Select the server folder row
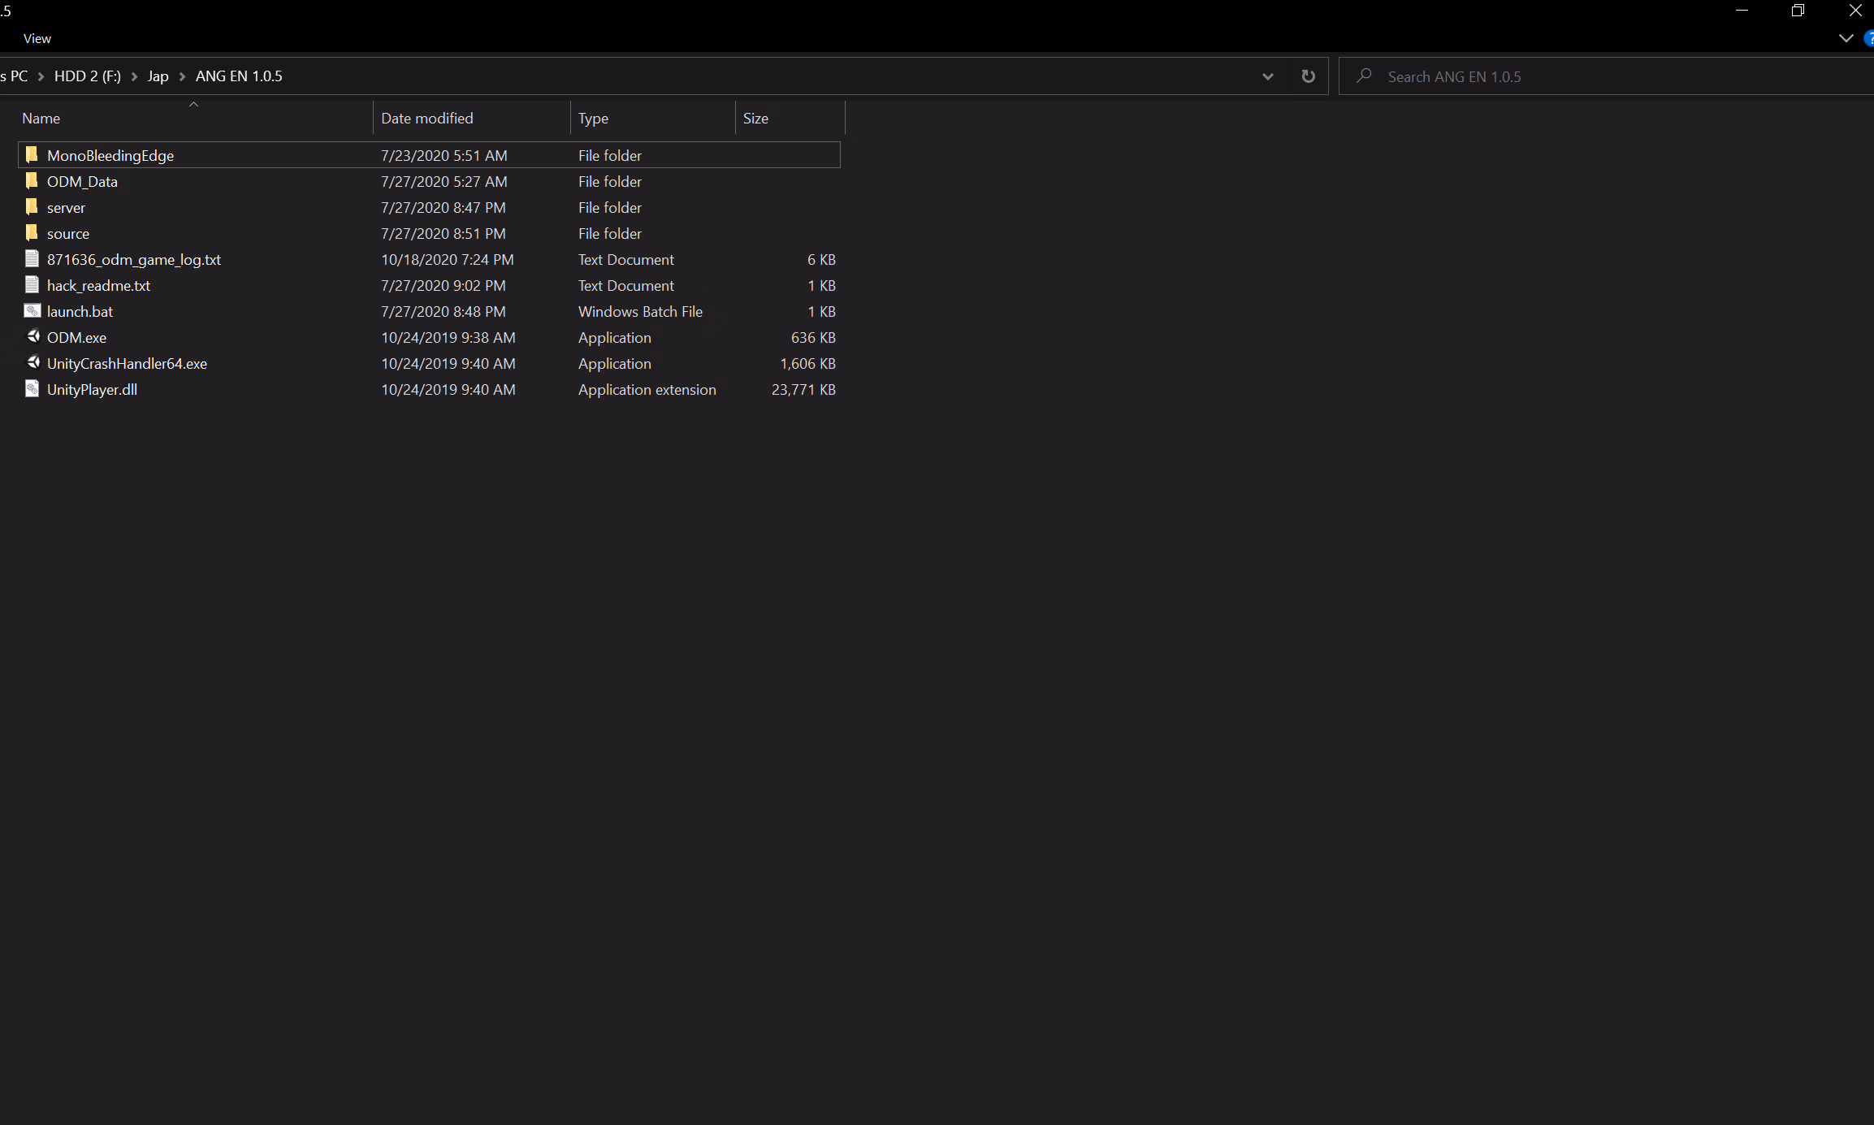Screen dimensions: 1874x1125 click(x=66, y=208)
